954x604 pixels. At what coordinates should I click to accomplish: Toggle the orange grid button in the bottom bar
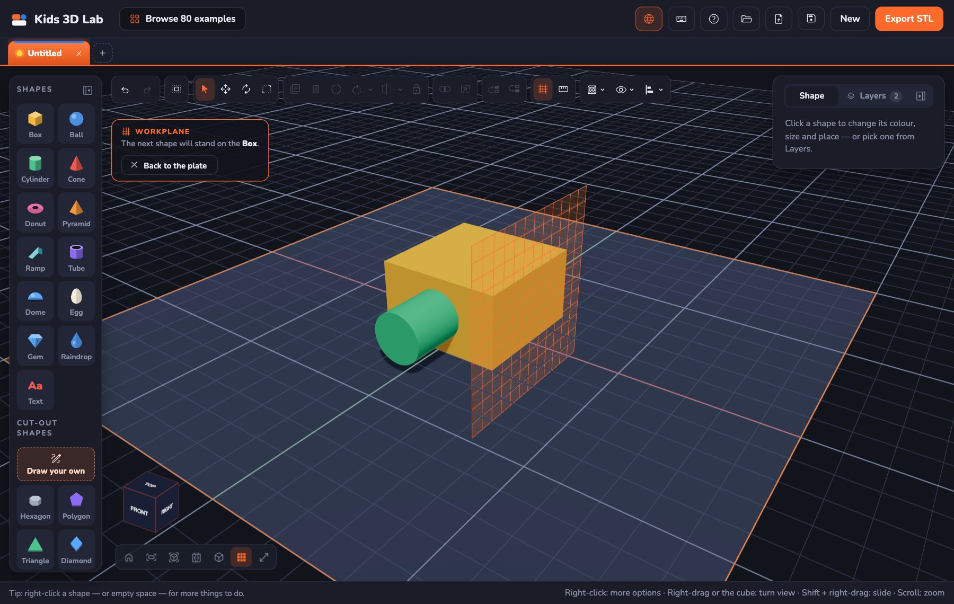pyautogui.click(x=241, y=557)
